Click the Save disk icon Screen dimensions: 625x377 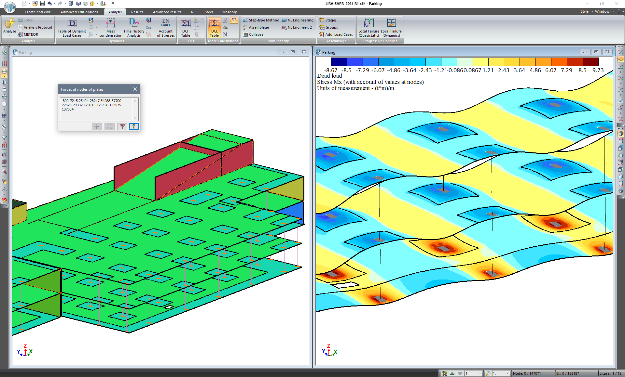[x=42, y=4]
